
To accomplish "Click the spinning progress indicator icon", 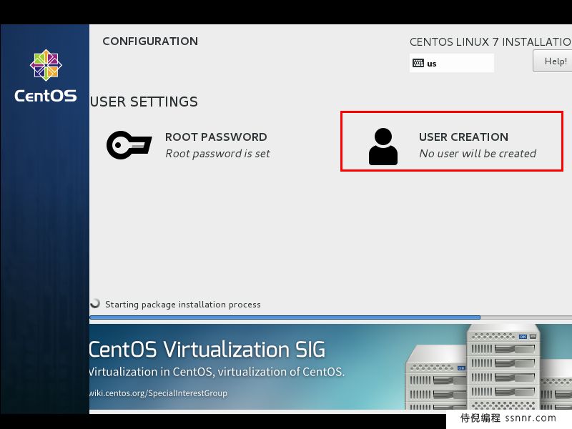I will (x=95, y=303).
